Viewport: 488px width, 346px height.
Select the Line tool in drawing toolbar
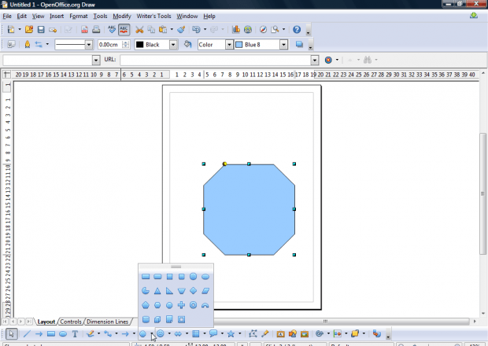pos(26,334)
